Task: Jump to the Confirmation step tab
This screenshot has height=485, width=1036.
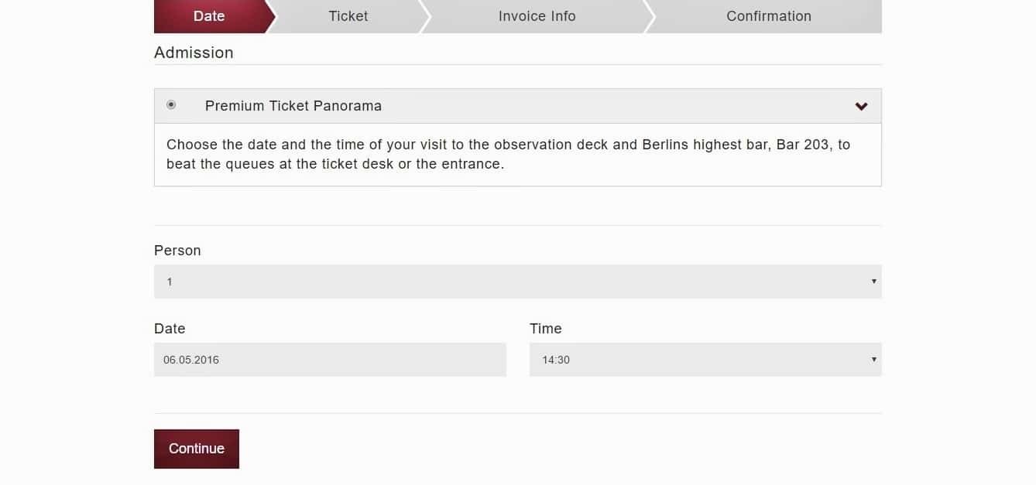Action: coord(768,16)
